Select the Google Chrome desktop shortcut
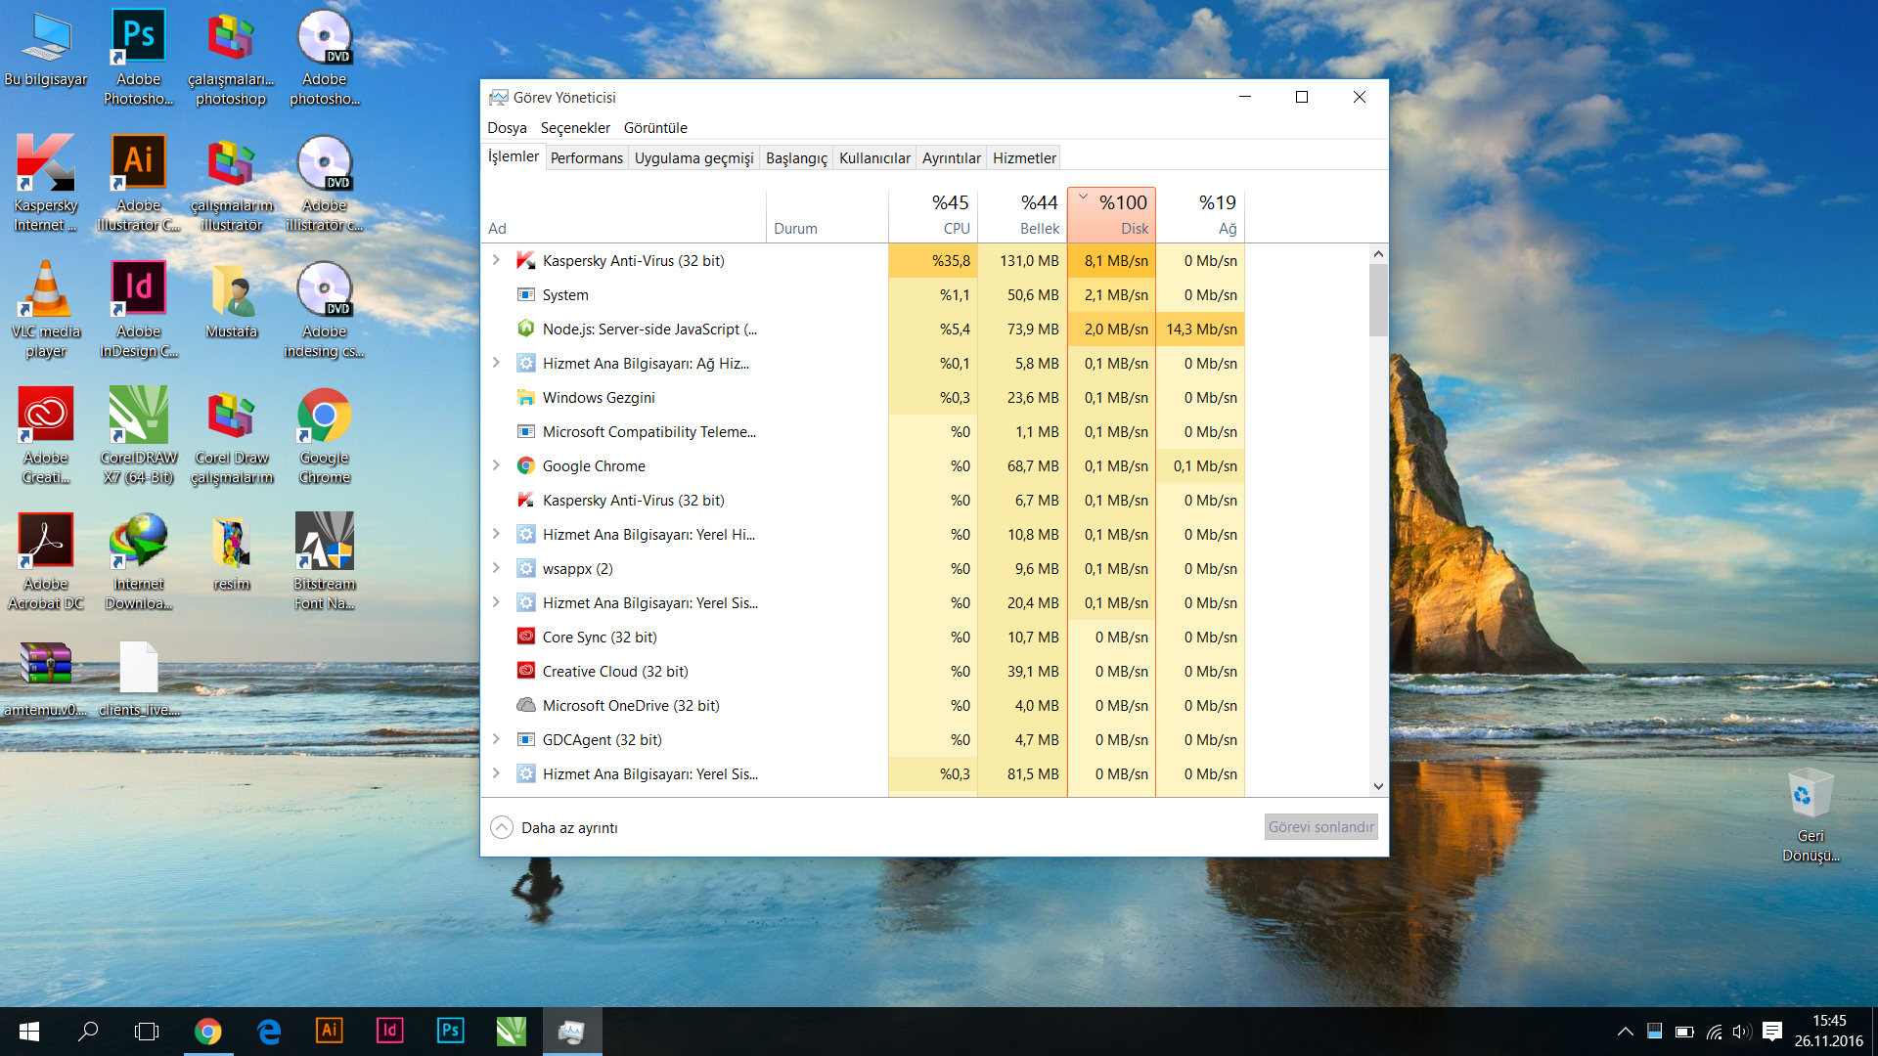 pos(324,435)
